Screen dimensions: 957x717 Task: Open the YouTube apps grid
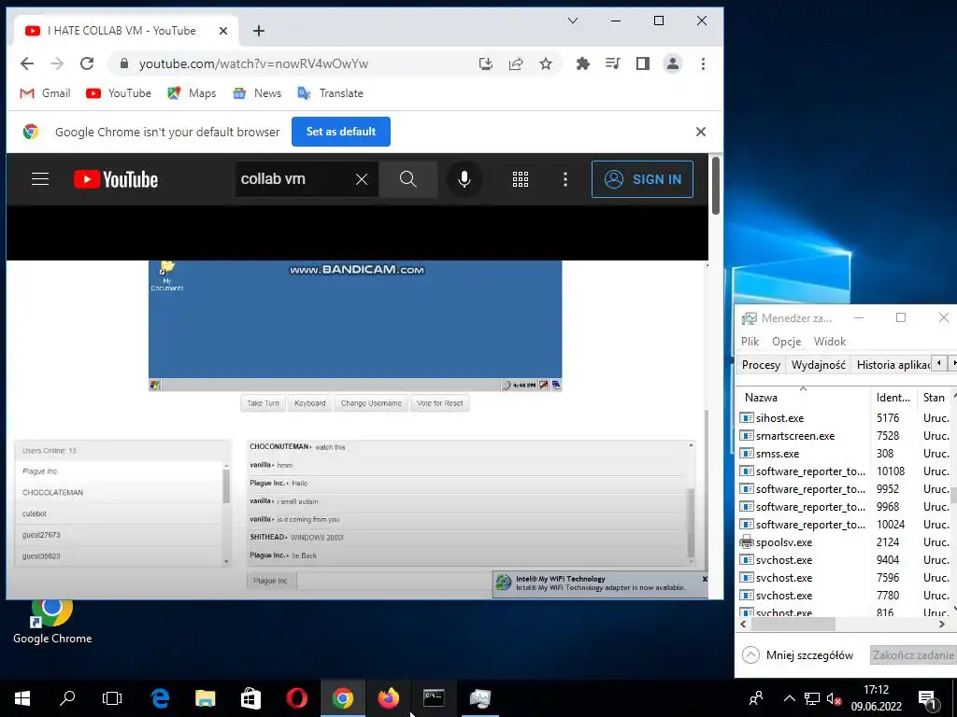pos(521,179)
